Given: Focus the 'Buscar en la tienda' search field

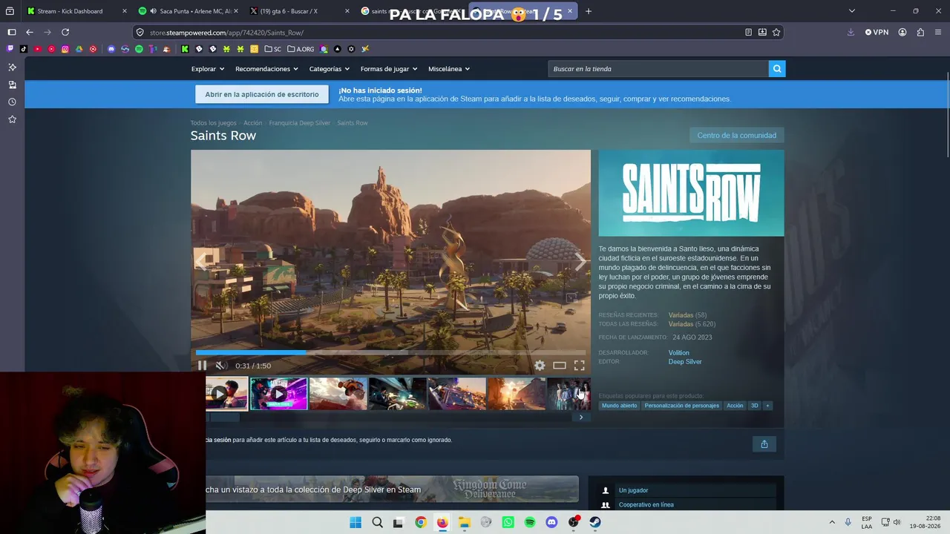Looking at the screenshot, I should (659, 69).
